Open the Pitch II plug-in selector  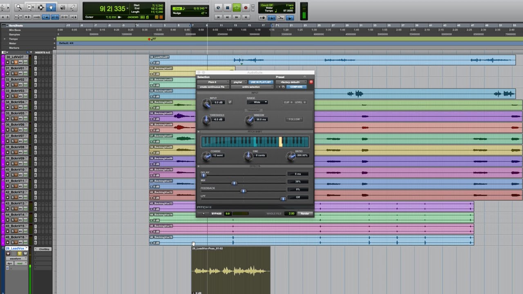[x=212, y=82]
